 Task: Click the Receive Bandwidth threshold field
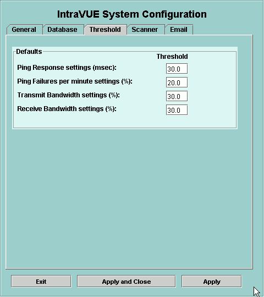click(x=177, y=110)
